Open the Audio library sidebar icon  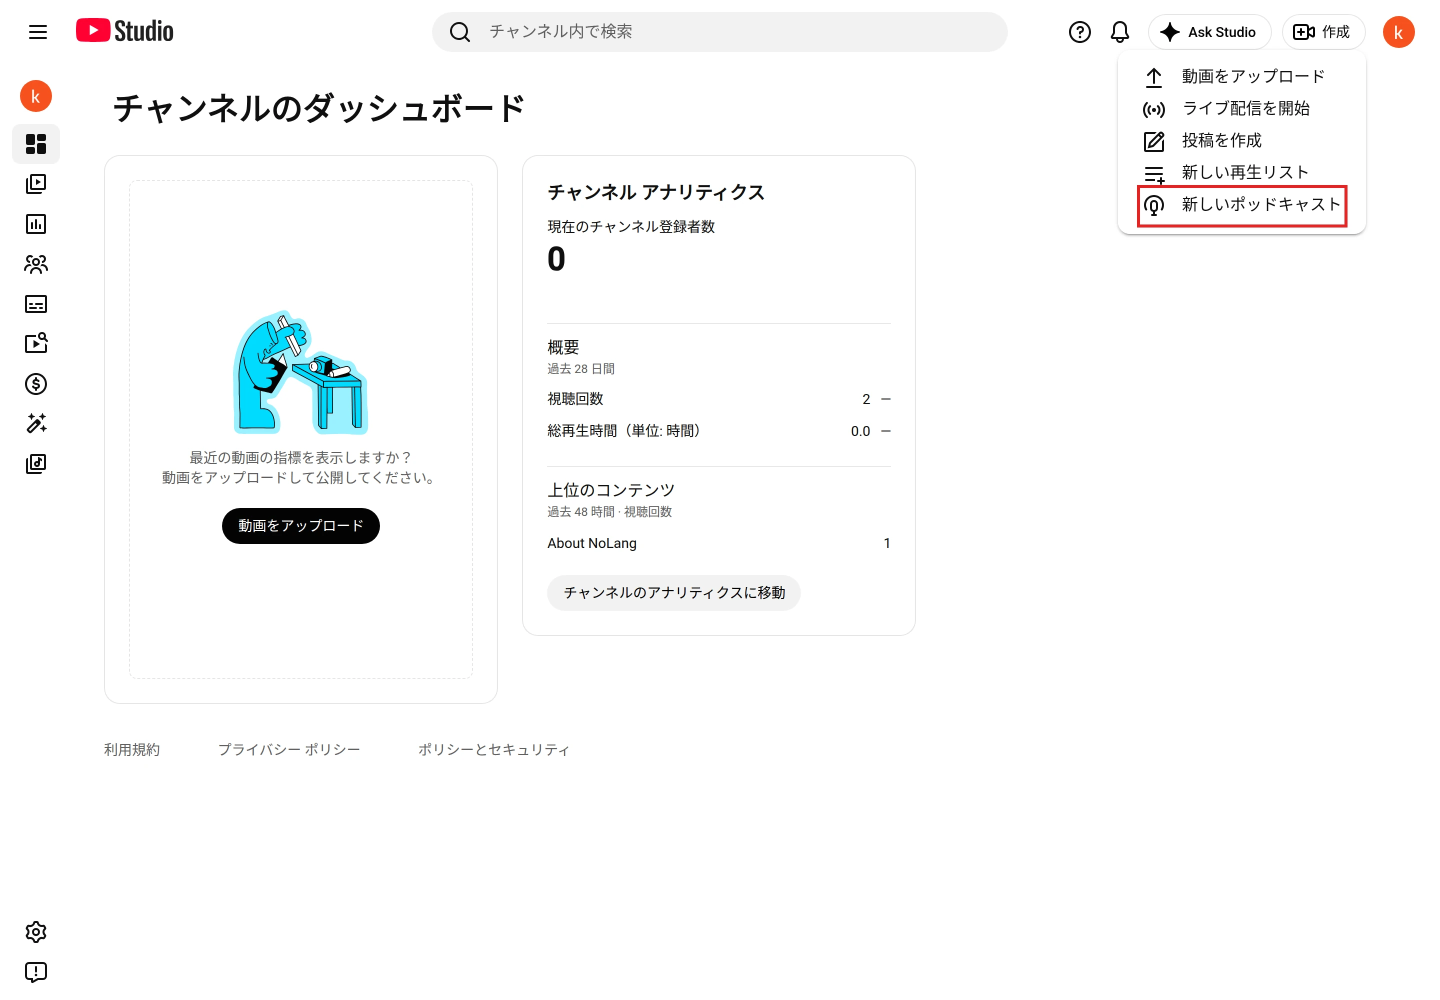[x=35, y=463]
